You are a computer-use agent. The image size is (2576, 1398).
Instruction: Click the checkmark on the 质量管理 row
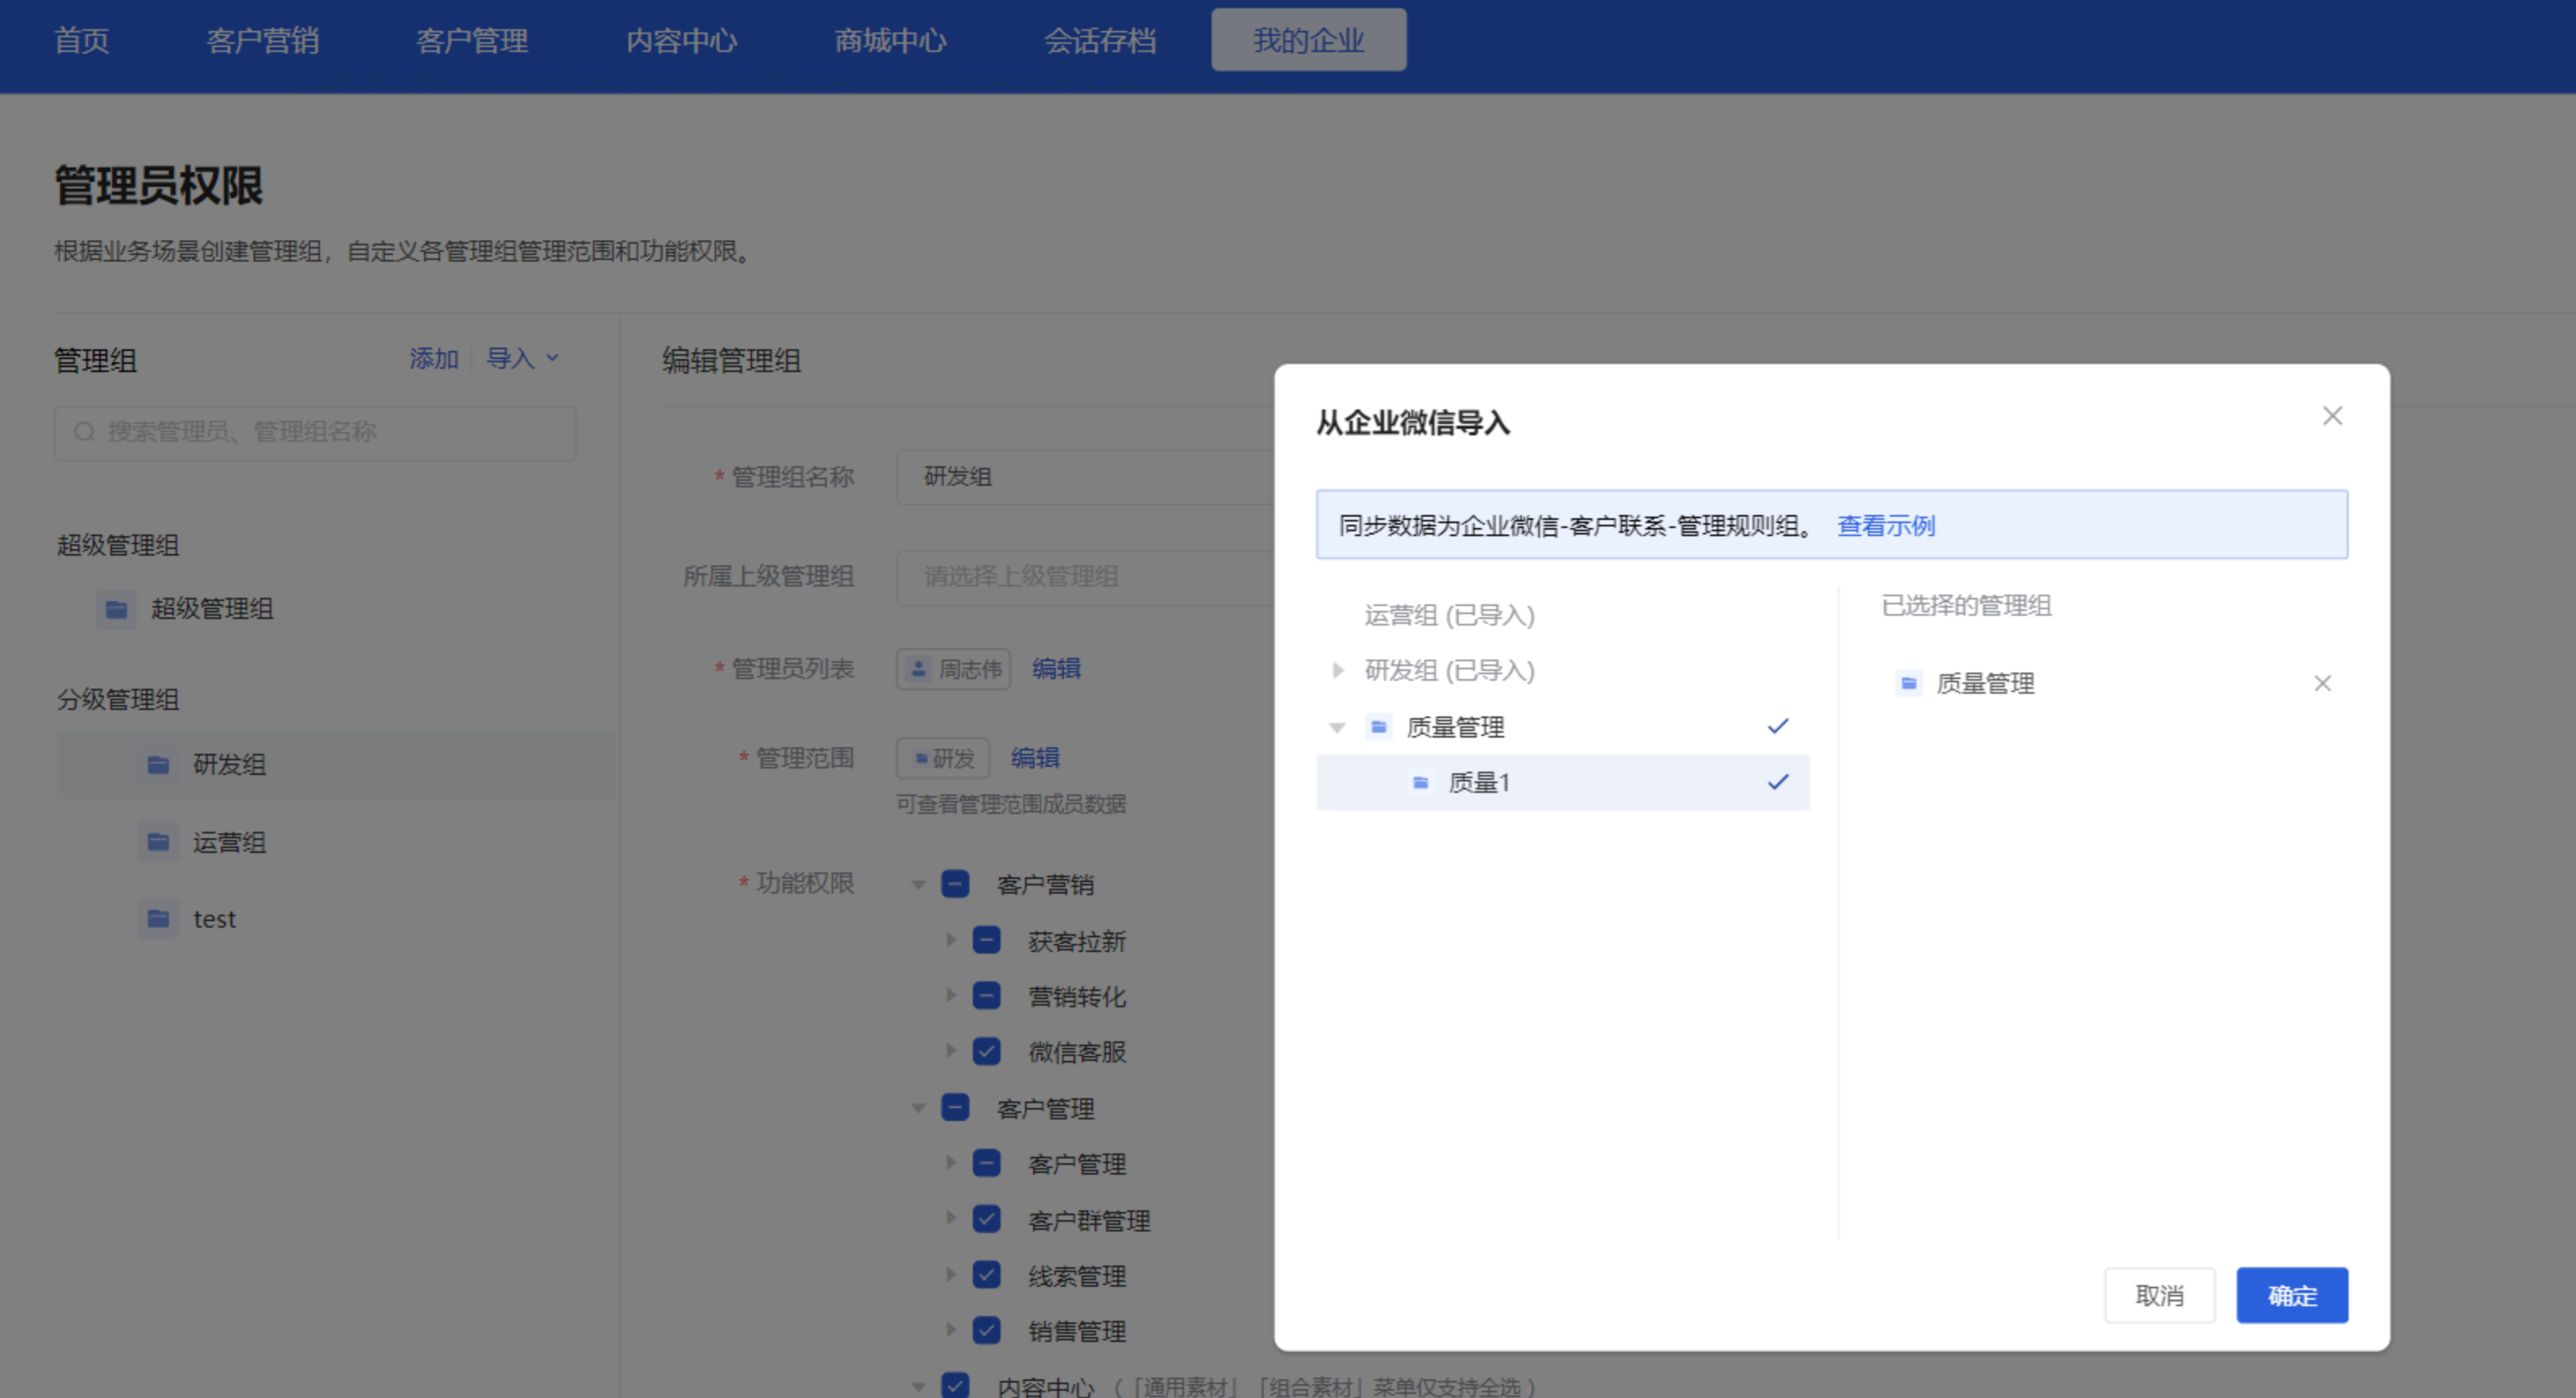(x=1777, y=727)
